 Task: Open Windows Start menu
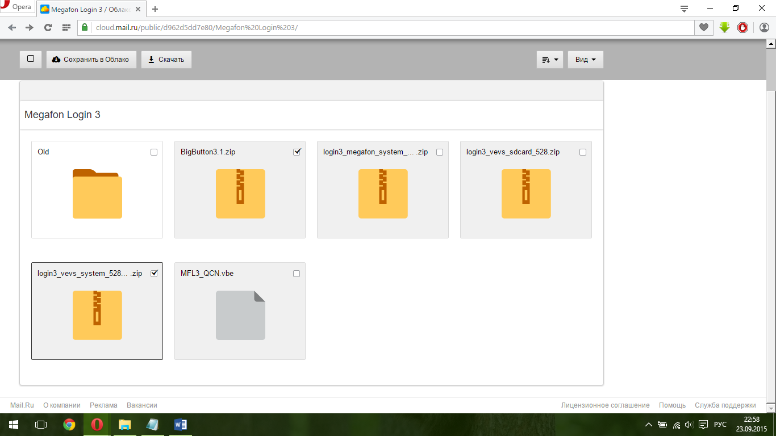(x=13, y=425)
